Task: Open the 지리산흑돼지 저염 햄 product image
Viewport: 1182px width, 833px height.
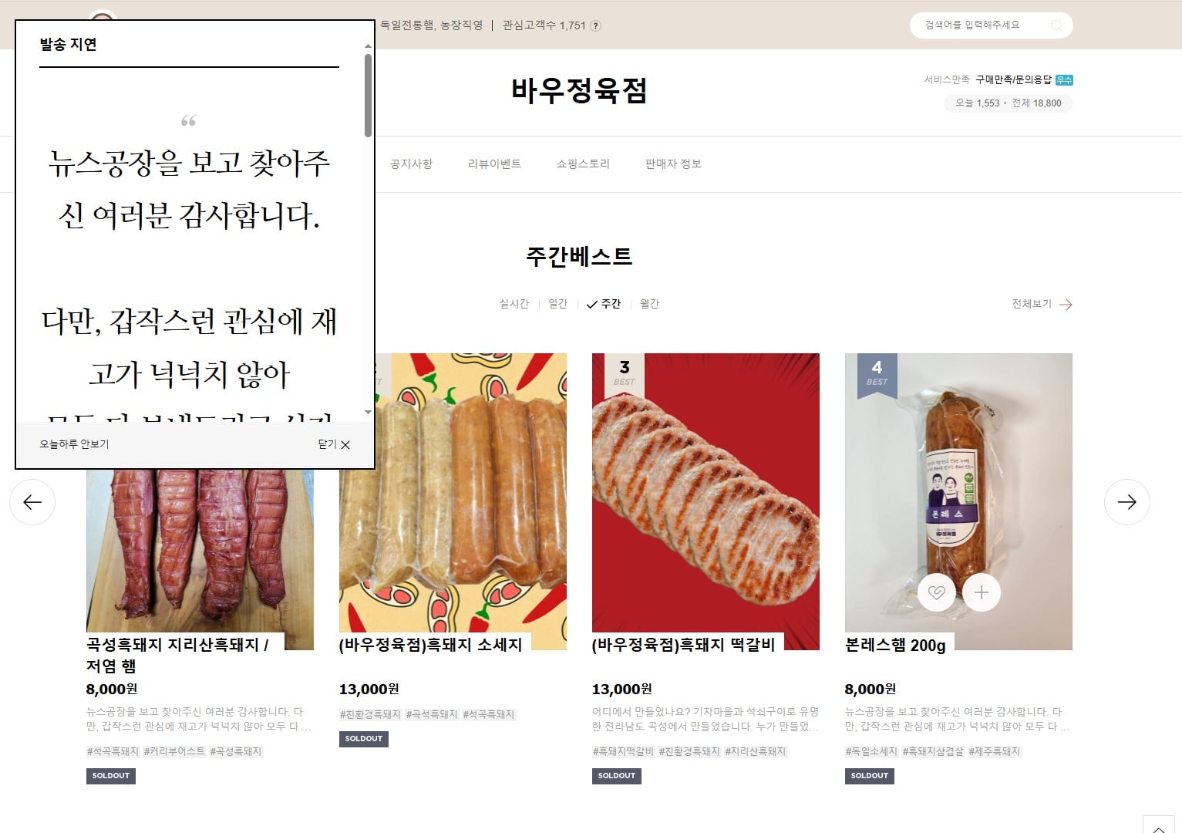Action: [x=200, y=559]
